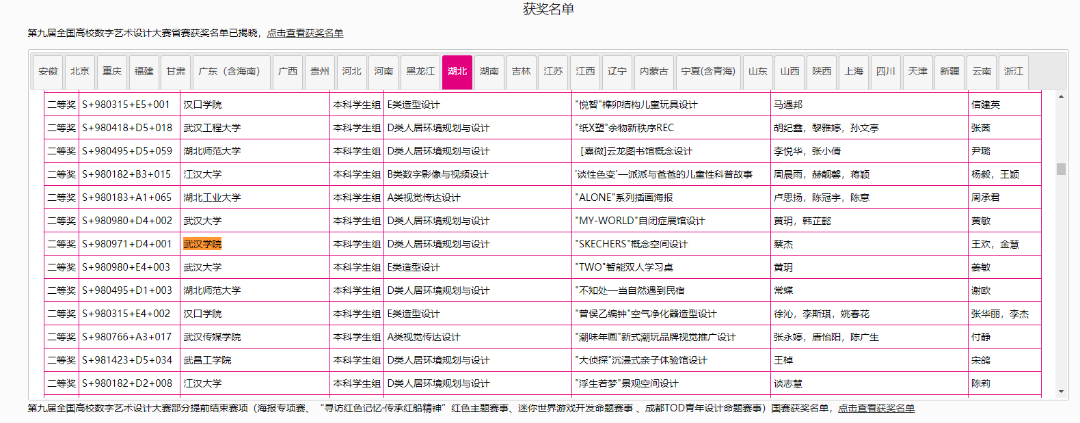Click the top 点击查看获奖名单 link

(x=305, y=33)
